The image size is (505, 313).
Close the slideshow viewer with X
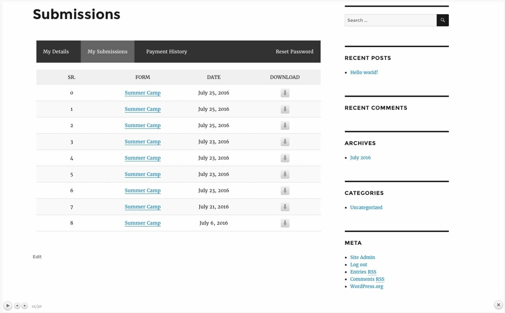click(498, 305)
